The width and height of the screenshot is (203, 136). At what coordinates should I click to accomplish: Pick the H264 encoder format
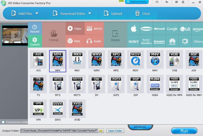(155, 84)
